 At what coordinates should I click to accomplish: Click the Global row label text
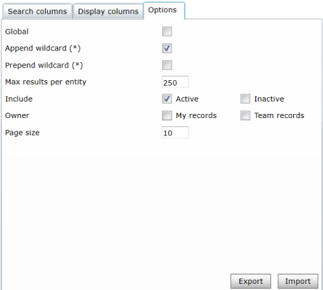point(17,32)
